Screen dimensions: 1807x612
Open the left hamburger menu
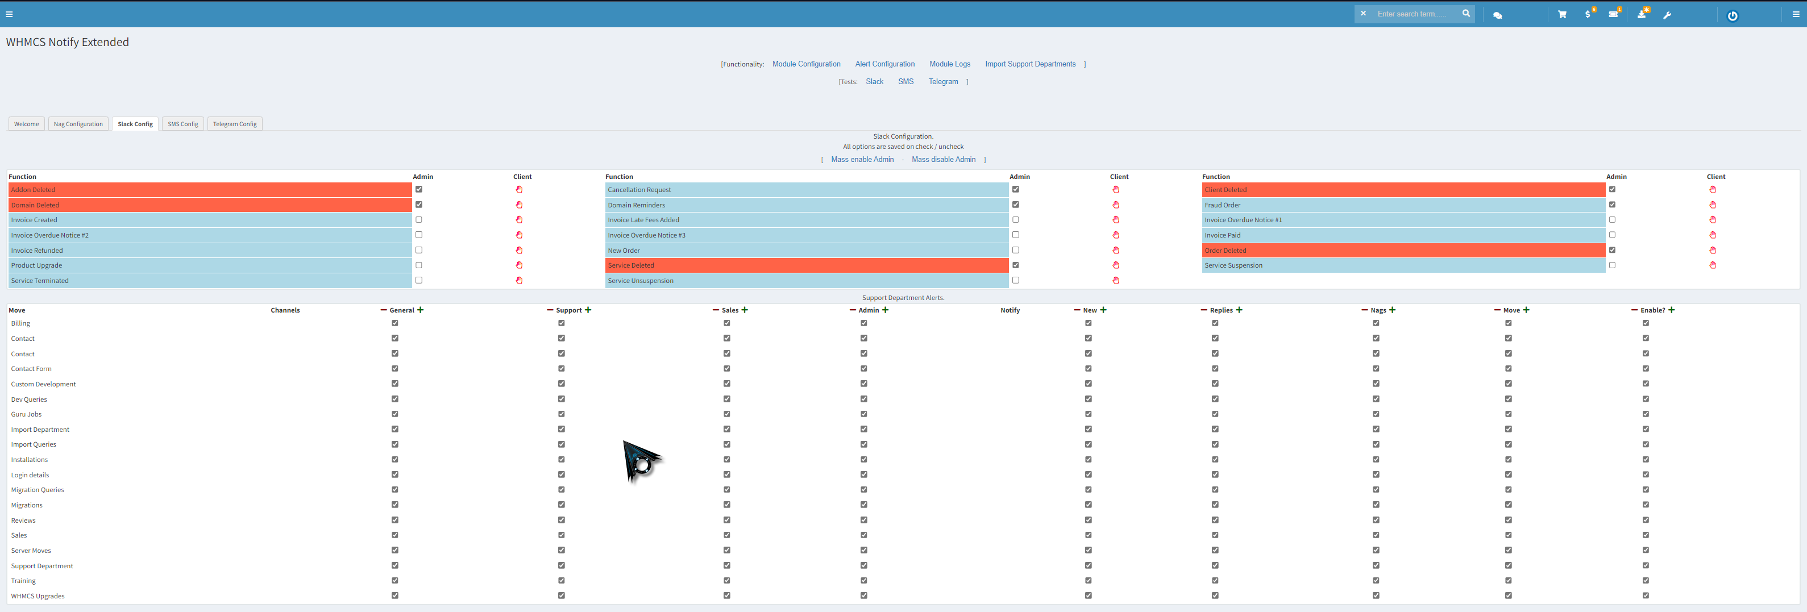9,14
